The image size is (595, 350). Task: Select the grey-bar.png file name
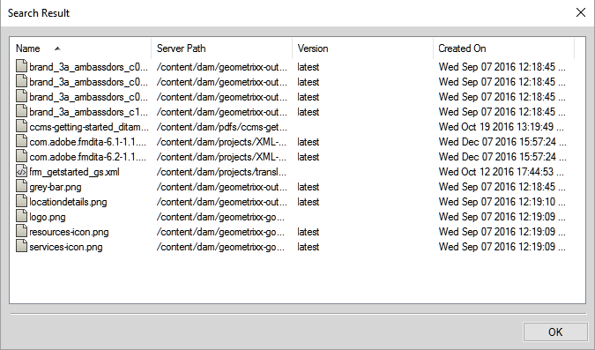point(56,187)
